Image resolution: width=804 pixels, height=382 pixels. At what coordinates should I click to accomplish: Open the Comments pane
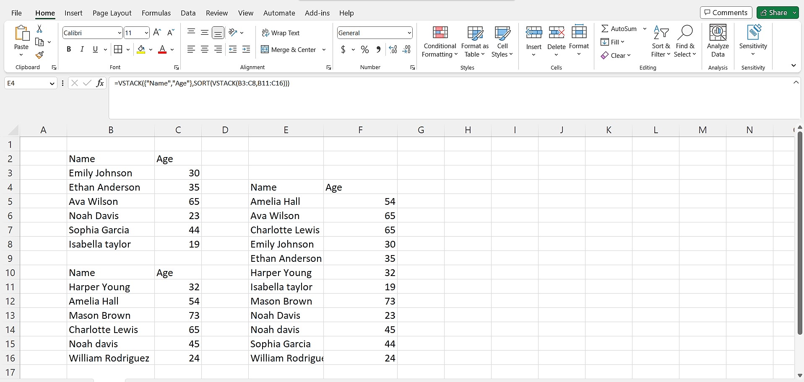pyautogui.click(x=726, y=13)
